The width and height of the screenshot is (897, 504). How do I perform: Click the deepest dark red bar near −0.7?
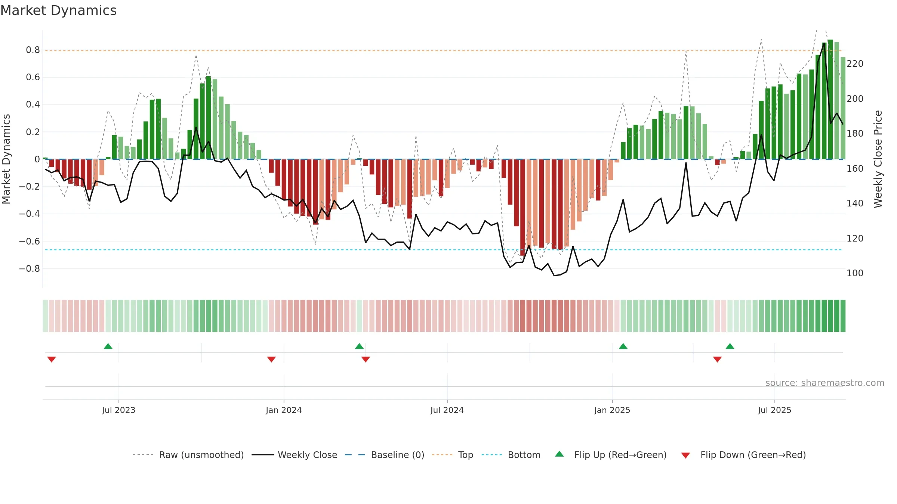[523, 207]
